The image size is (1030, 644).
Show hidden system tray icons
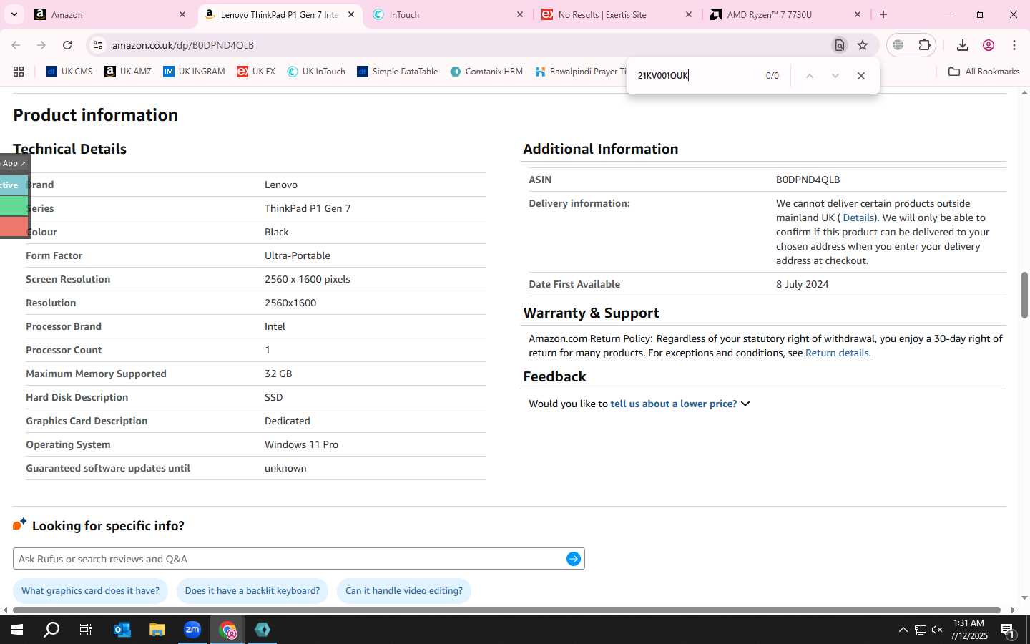[x=903, y=630]
